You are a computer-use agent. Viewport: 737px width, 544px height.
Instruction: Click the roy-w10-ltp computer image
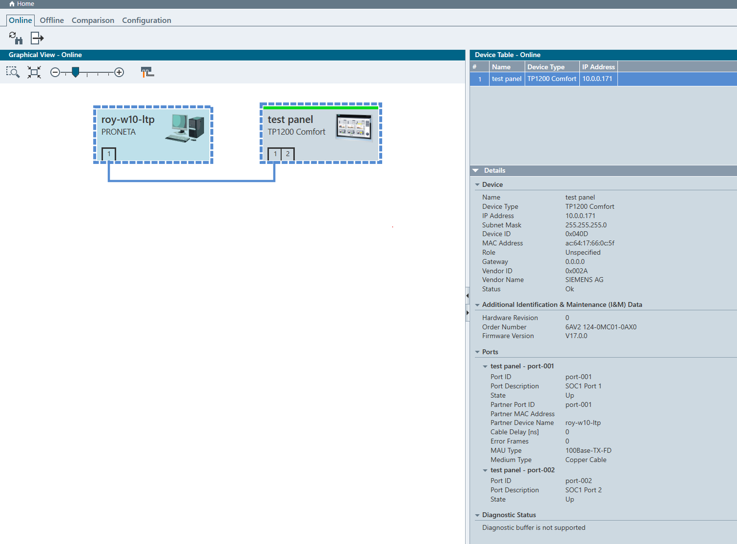pyautogui.click(x=185, y=127)
